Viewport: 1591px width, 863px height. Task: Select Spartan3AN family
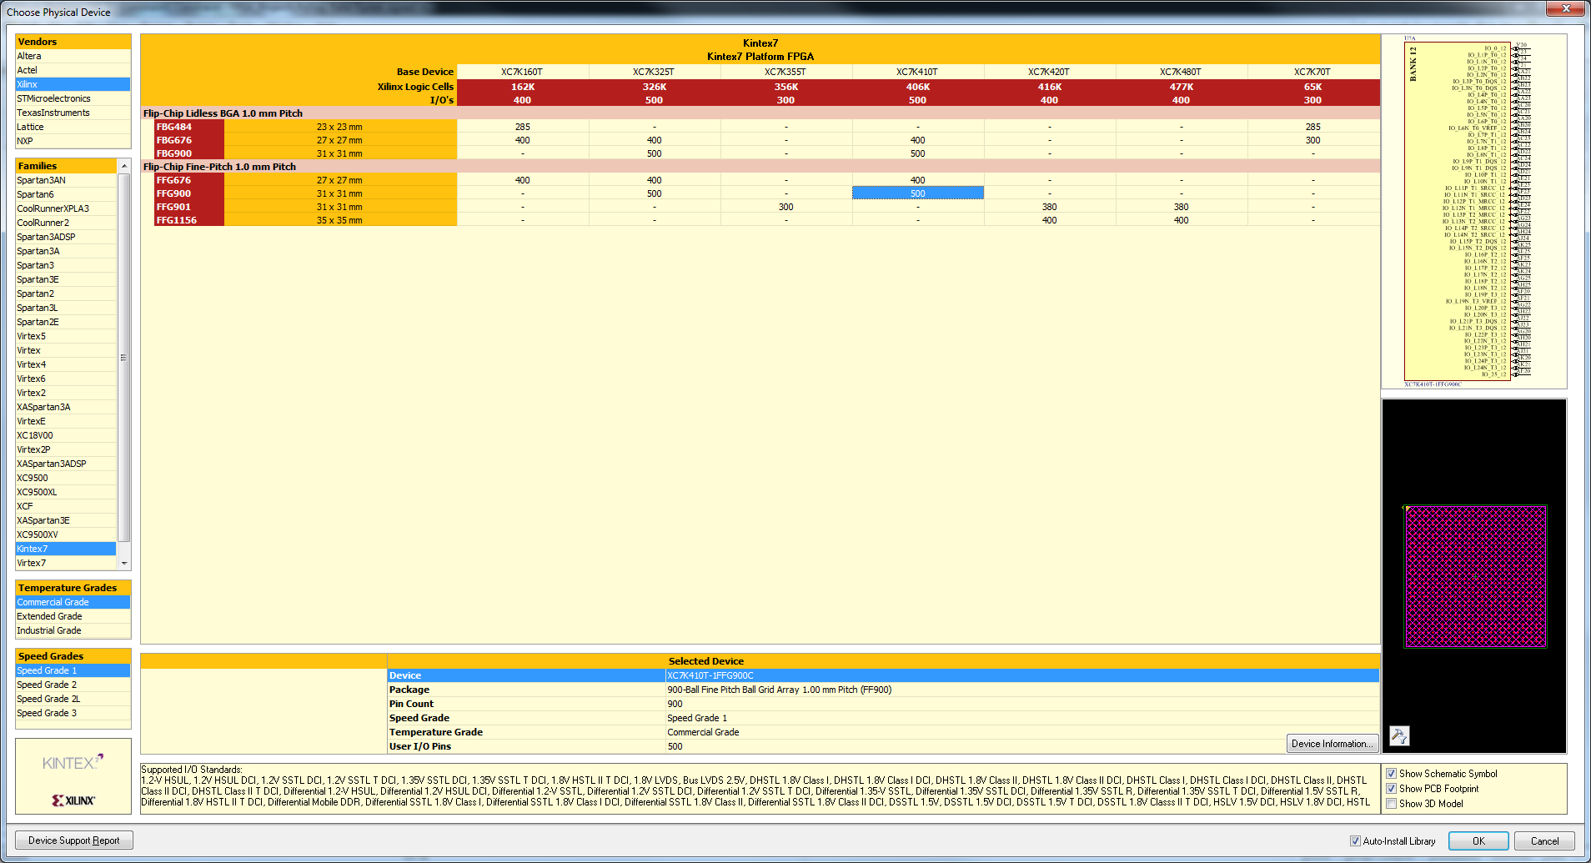tap(66, 180)
